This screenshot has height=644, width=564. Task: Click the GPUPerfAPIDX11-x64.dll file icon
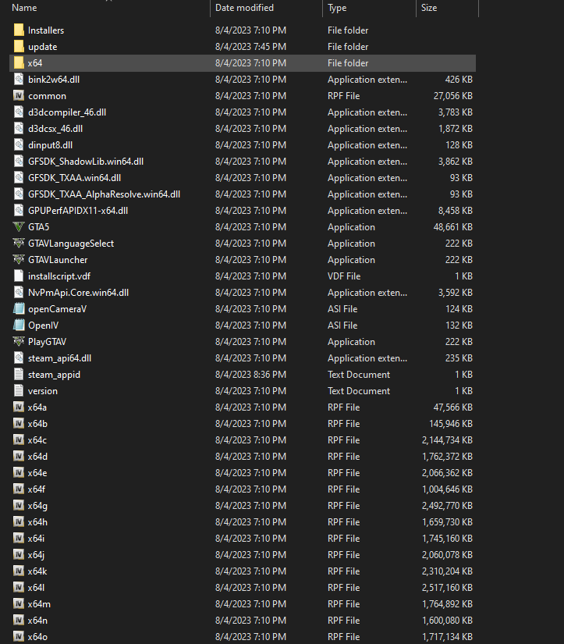coord(19,210)
